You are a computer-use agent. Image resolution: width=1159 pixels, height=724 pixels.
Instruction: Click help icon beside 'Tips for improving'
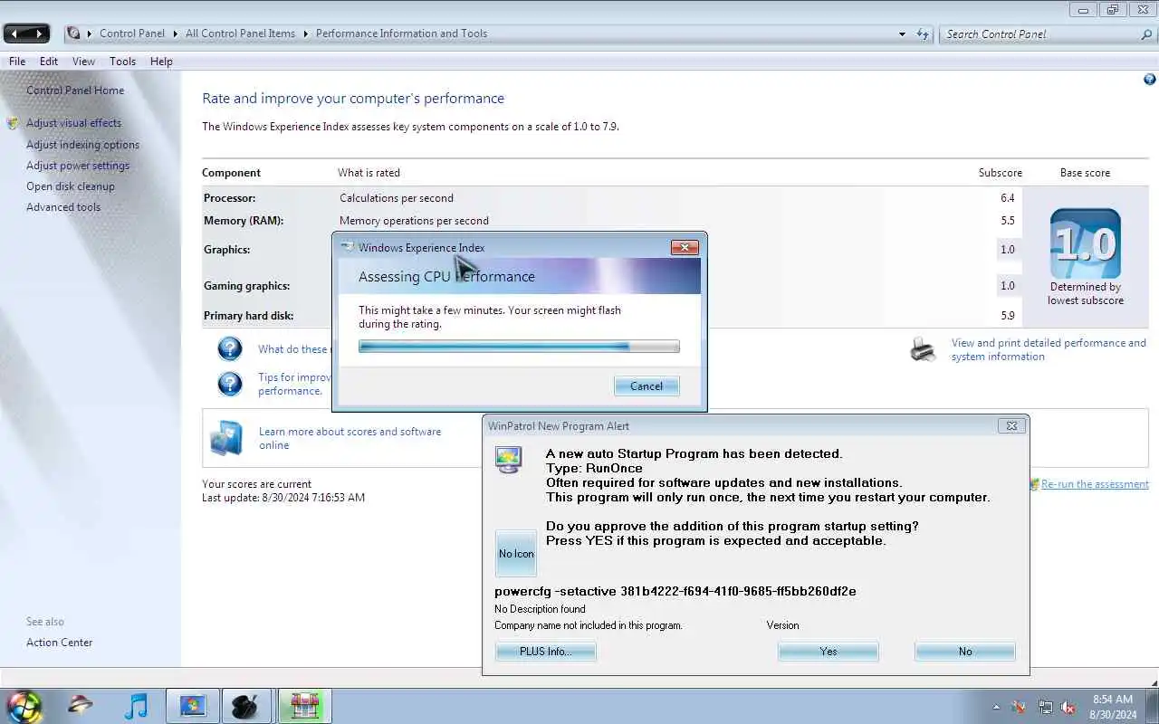click(x=230, y=384)
